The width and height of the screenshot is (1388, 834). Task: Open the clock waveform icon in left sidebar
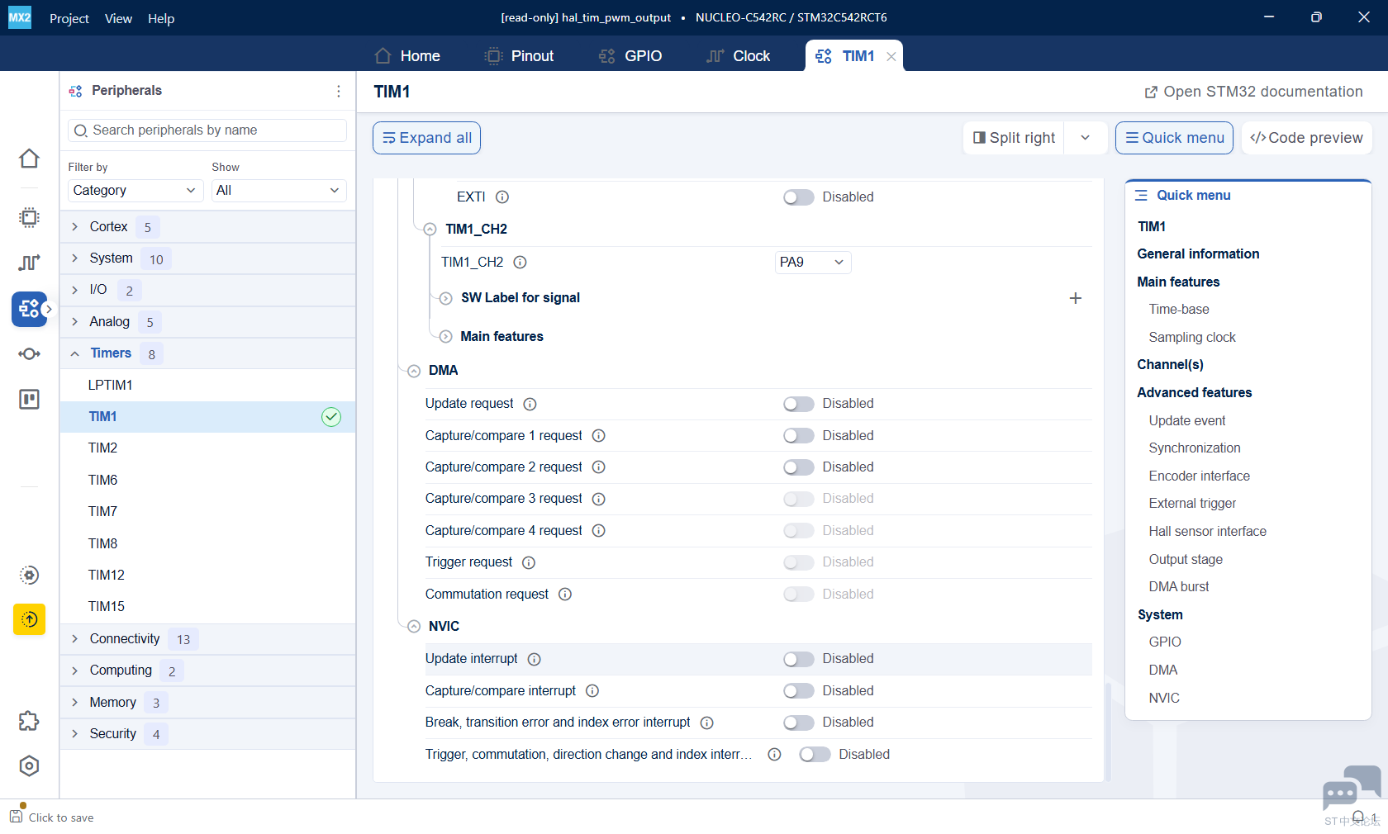pos(29,263)
